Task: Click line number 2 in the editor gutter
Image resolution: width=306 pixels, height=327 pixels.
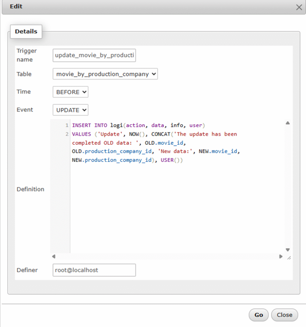Action: [x=67, y=134]
